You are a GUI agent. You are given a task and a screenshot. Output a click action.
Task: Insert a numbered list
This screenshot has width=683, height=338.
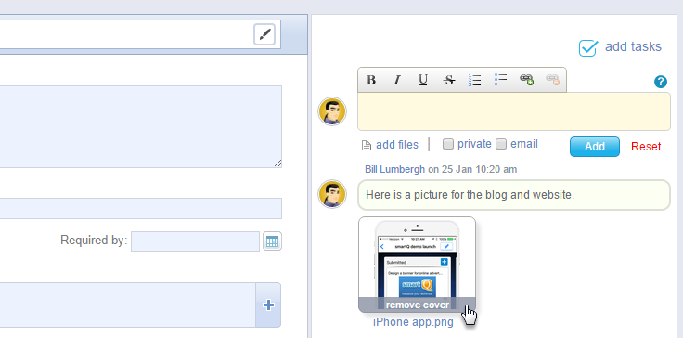(x=475, y=80)
